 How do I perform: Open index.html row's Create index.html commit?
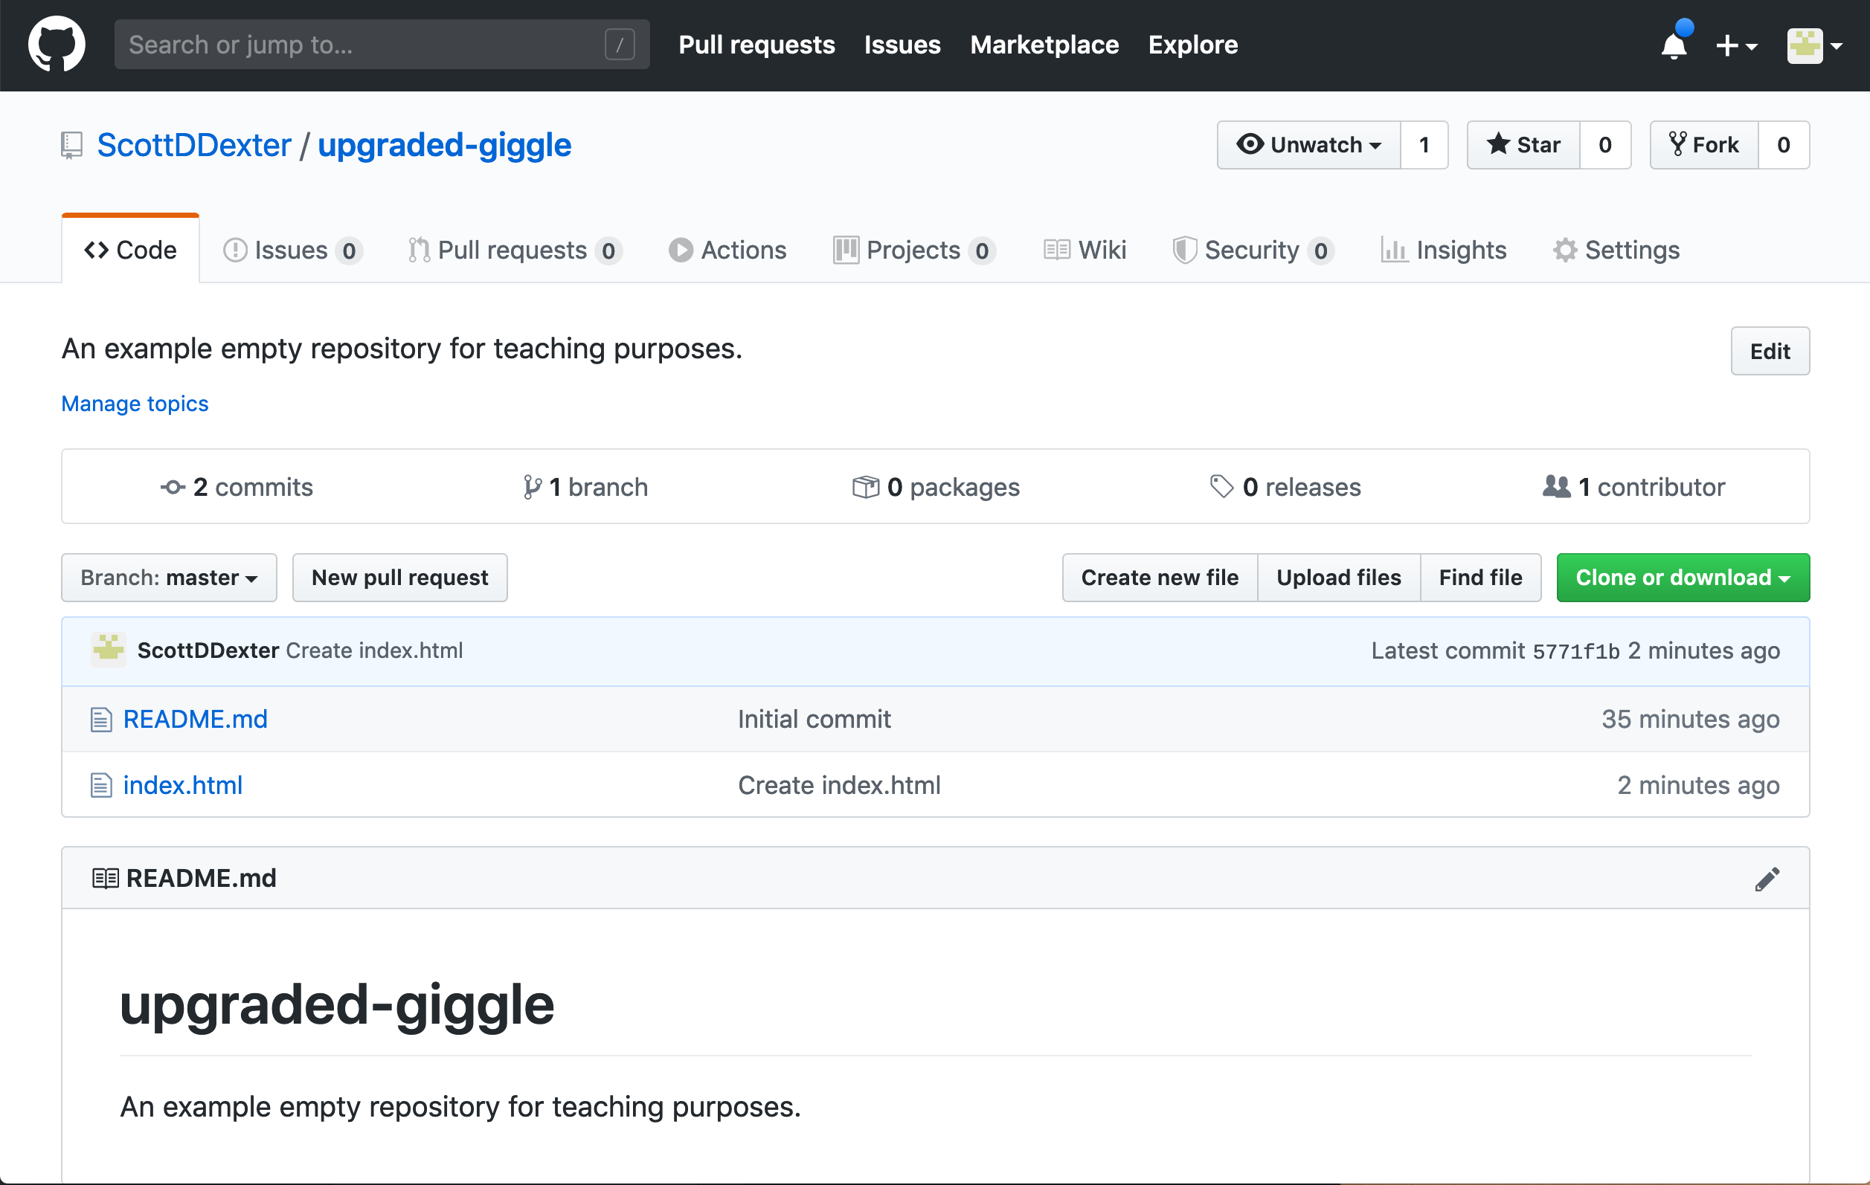click(x=839, y=785)
